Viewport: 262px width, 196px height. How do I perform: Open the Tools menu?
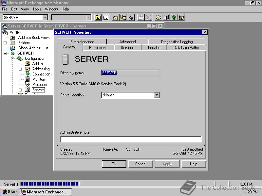coord(37,9)
